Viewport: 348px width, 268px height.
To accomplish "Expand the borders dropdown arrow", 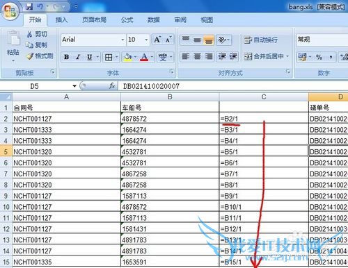I will coord(117,57).
